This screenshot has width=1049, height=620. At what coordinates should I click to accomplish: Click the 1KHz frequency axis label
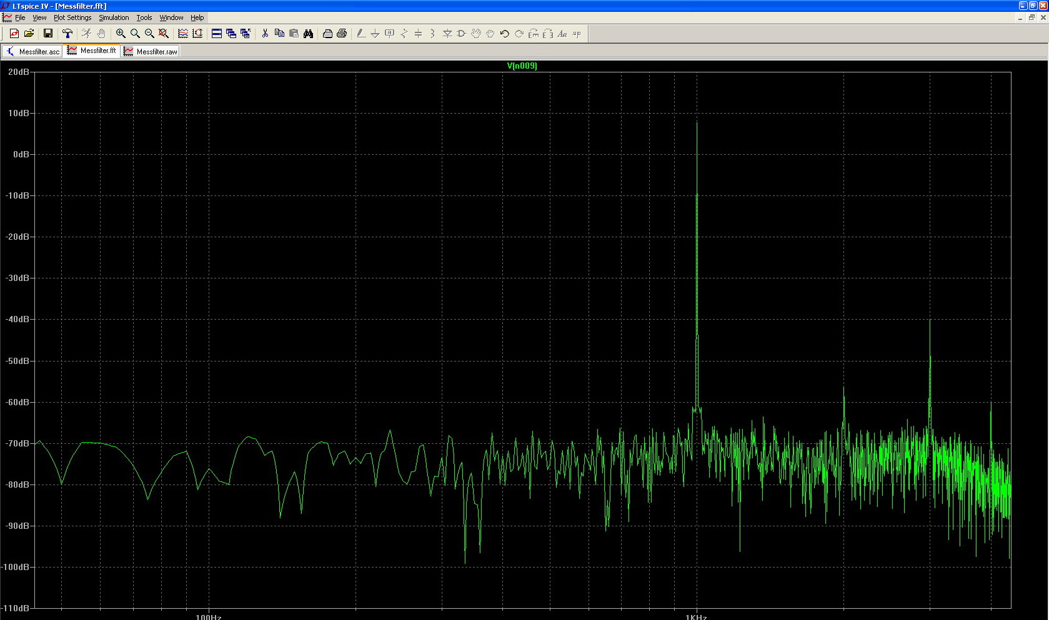click(x=696, y=617)
